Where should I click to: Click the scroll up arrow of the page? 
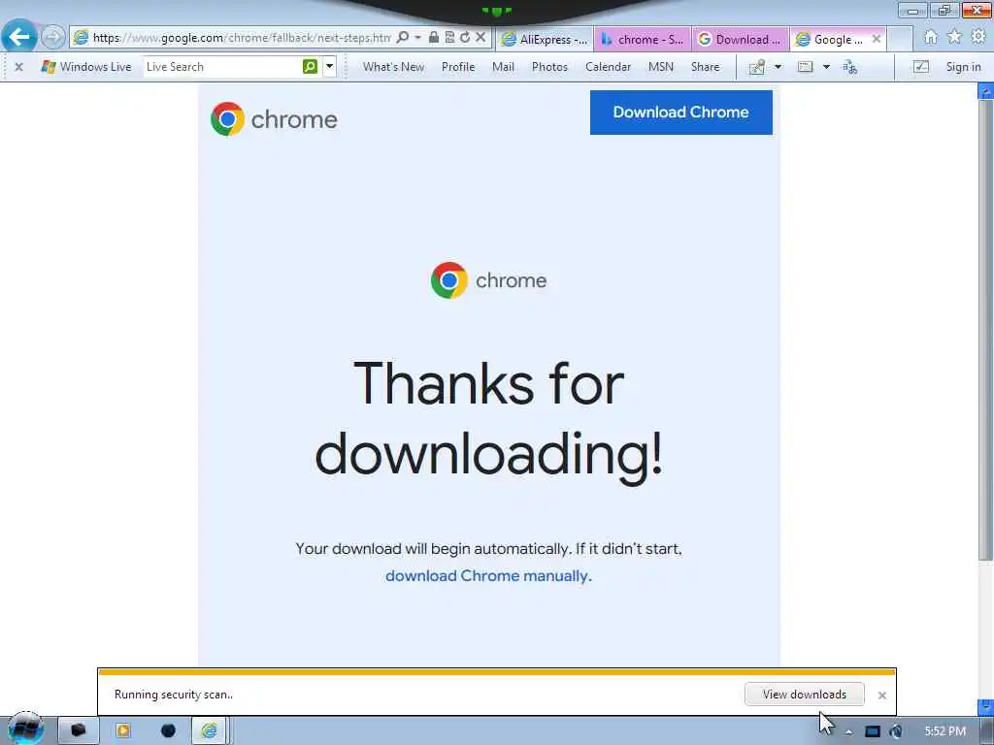(985, 92)
